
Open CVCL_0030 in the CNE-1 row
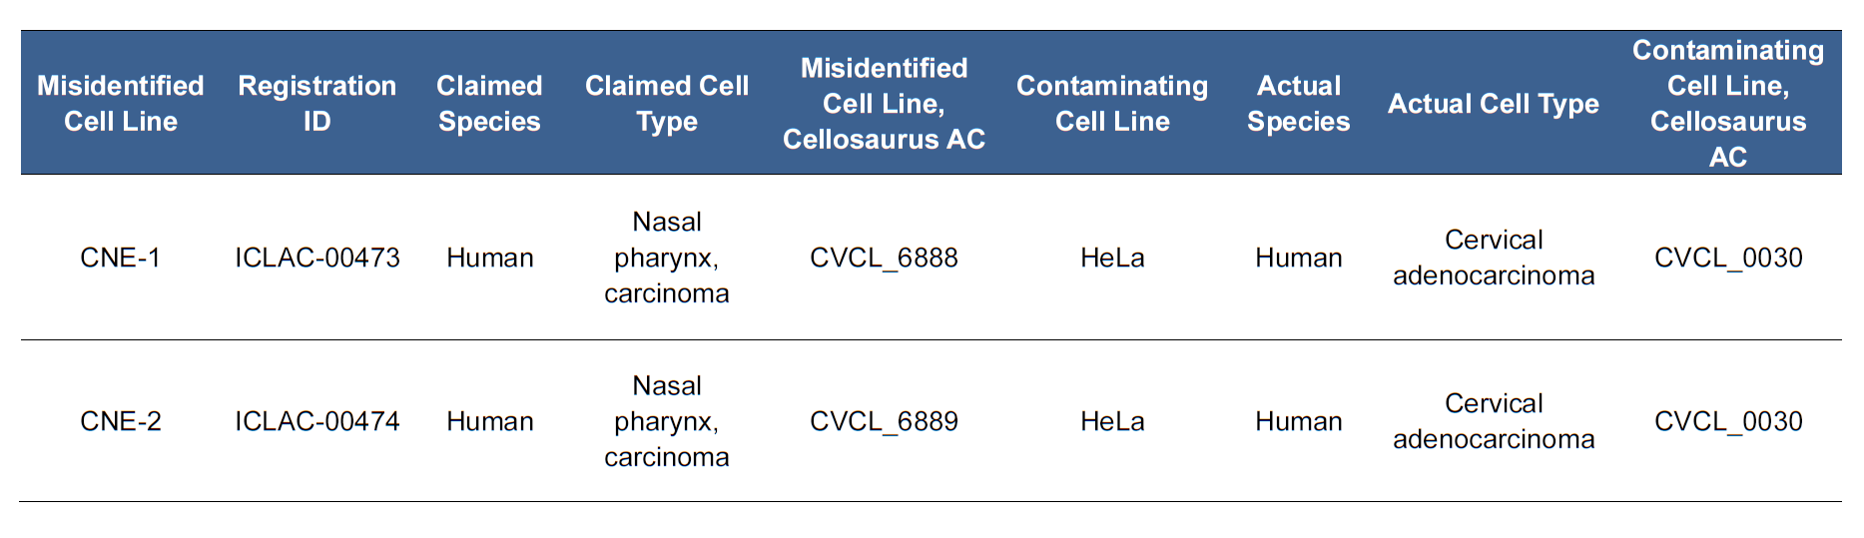1728,258
